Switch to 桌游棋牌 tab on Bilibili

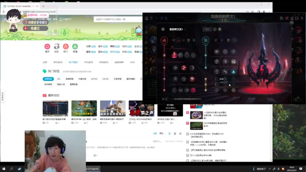119,62
